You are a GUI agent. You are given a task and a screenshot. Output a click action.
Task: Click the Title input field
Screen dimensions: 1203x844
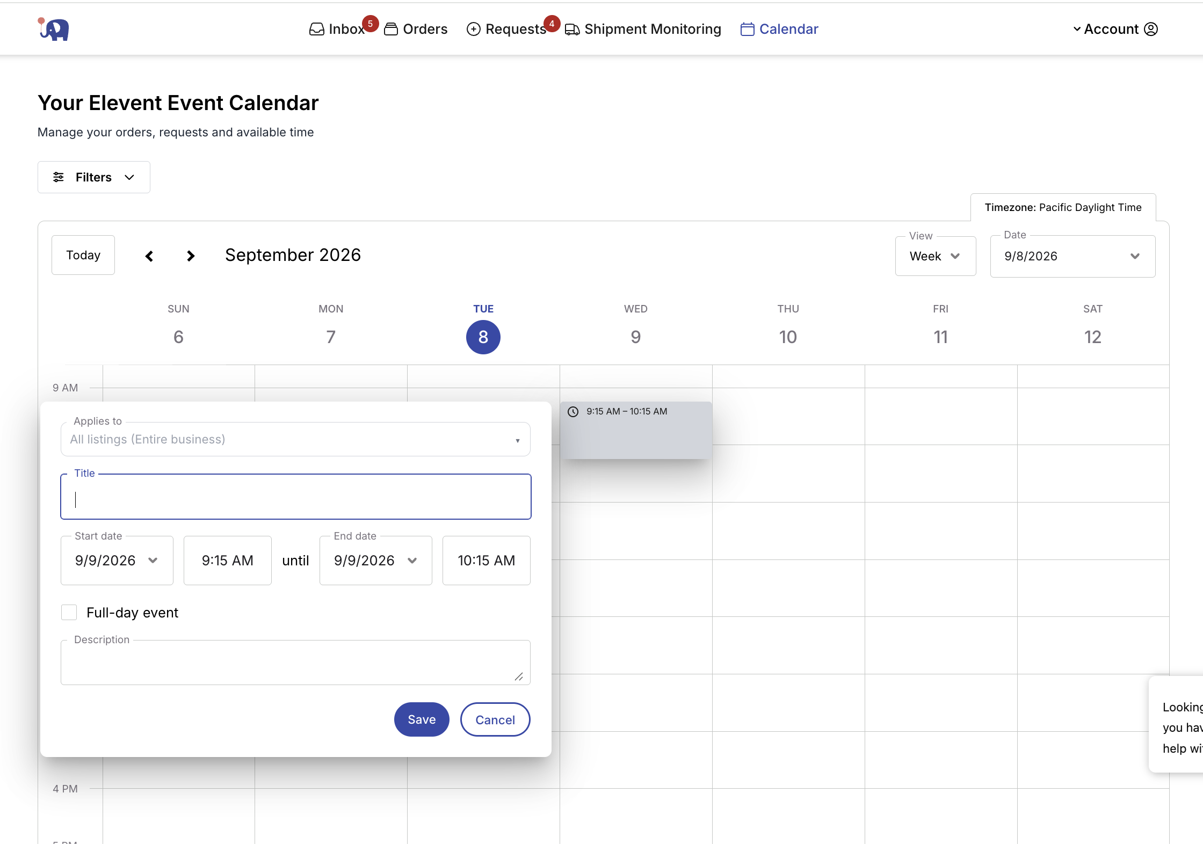point(296,497)
